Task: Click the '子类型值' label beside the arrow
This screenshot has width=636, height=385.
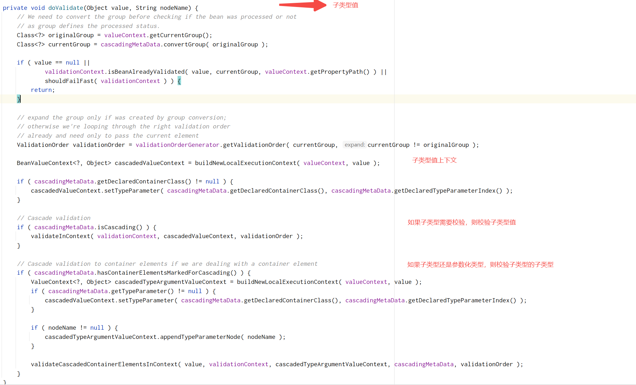Action: (345, 5)
